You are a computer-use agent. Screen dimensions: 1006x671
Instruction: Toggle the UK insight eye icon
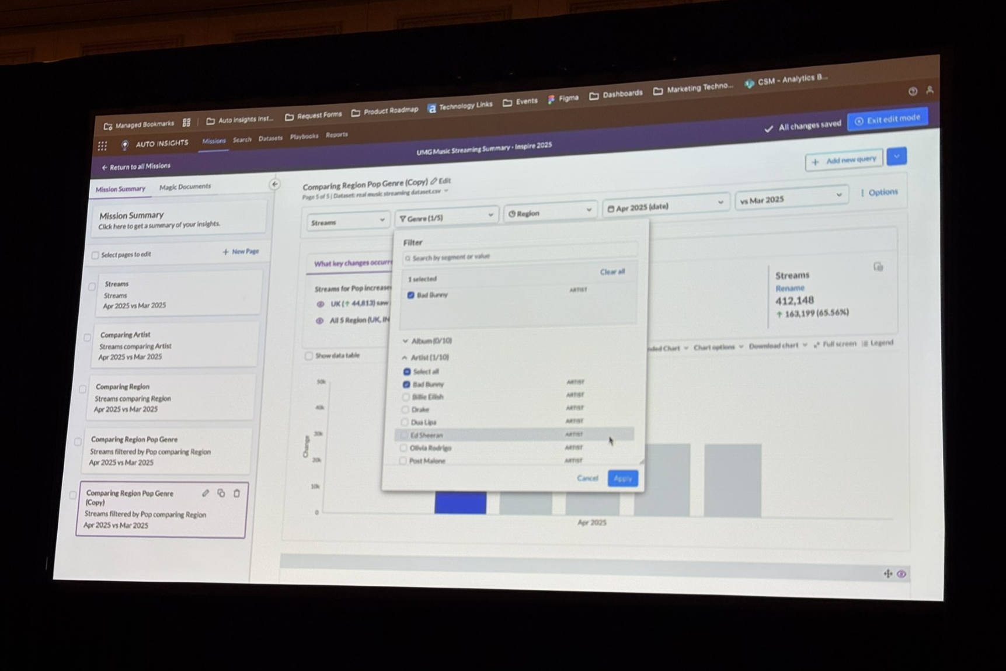(320, 304)
